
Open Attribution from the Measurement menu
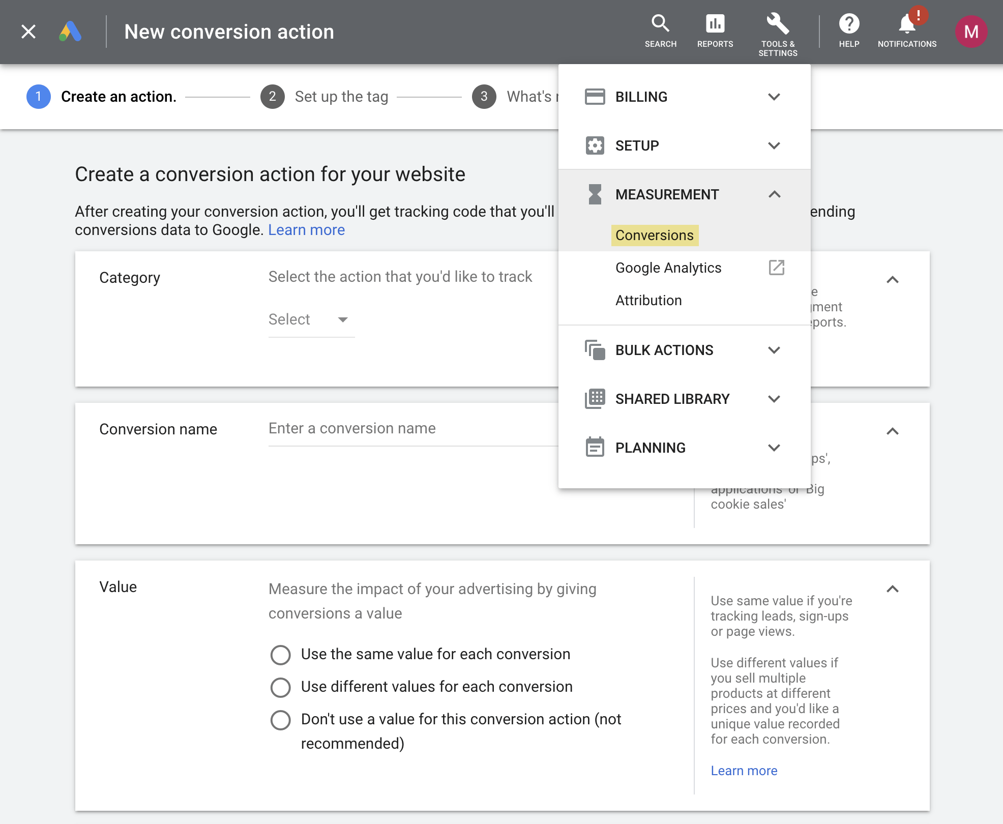click(649, 300)
